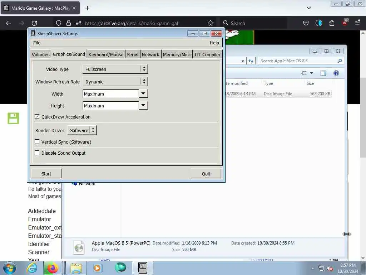Viewport: 366px width, 275px height.
Task: Click the Start button
Action: click(x=46, y=174)
